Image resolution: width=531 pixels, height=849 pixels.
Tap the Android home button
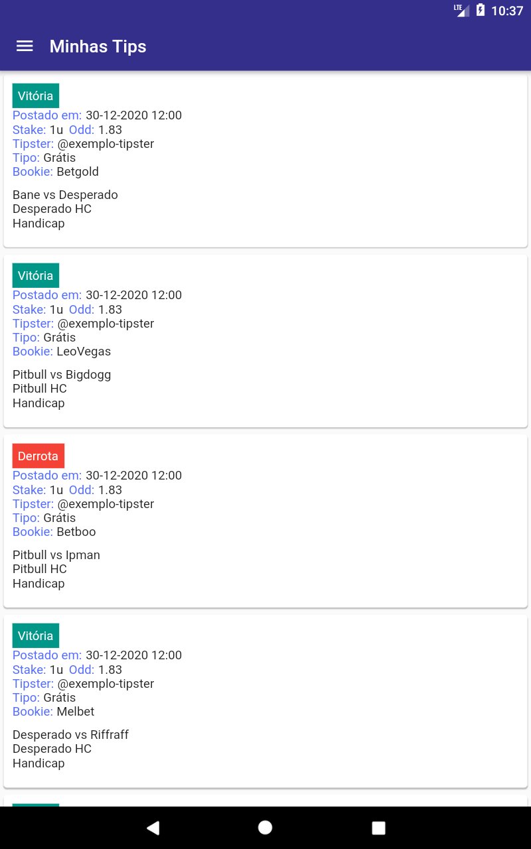(265, 827)
